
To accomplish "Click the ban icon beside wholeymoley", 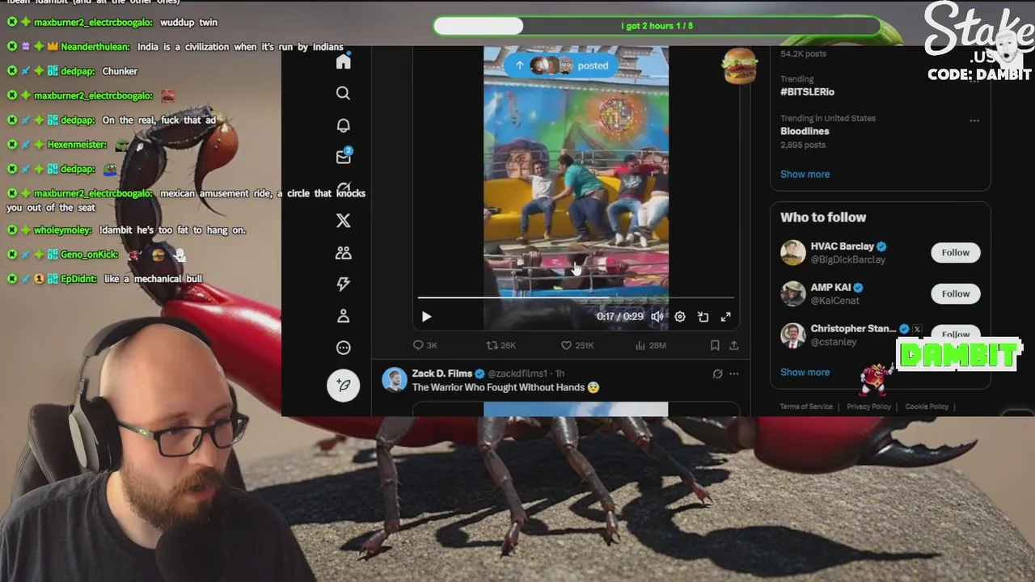I will pyautogui.click(x=12, y=230).
